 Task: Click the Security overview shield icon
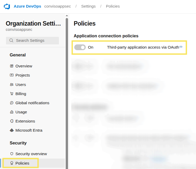11,154
